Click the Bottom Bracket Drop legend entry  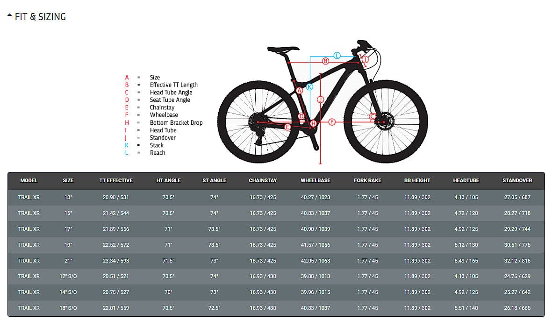(x=176, y=122)
